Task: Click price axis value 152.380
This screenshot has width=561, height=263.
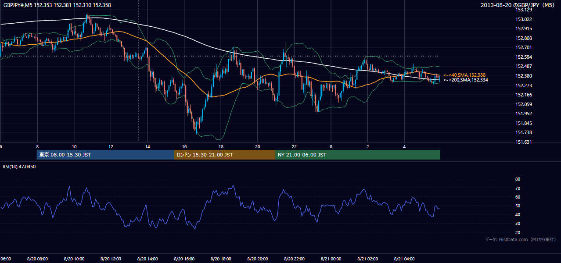Action: [524, 76]
